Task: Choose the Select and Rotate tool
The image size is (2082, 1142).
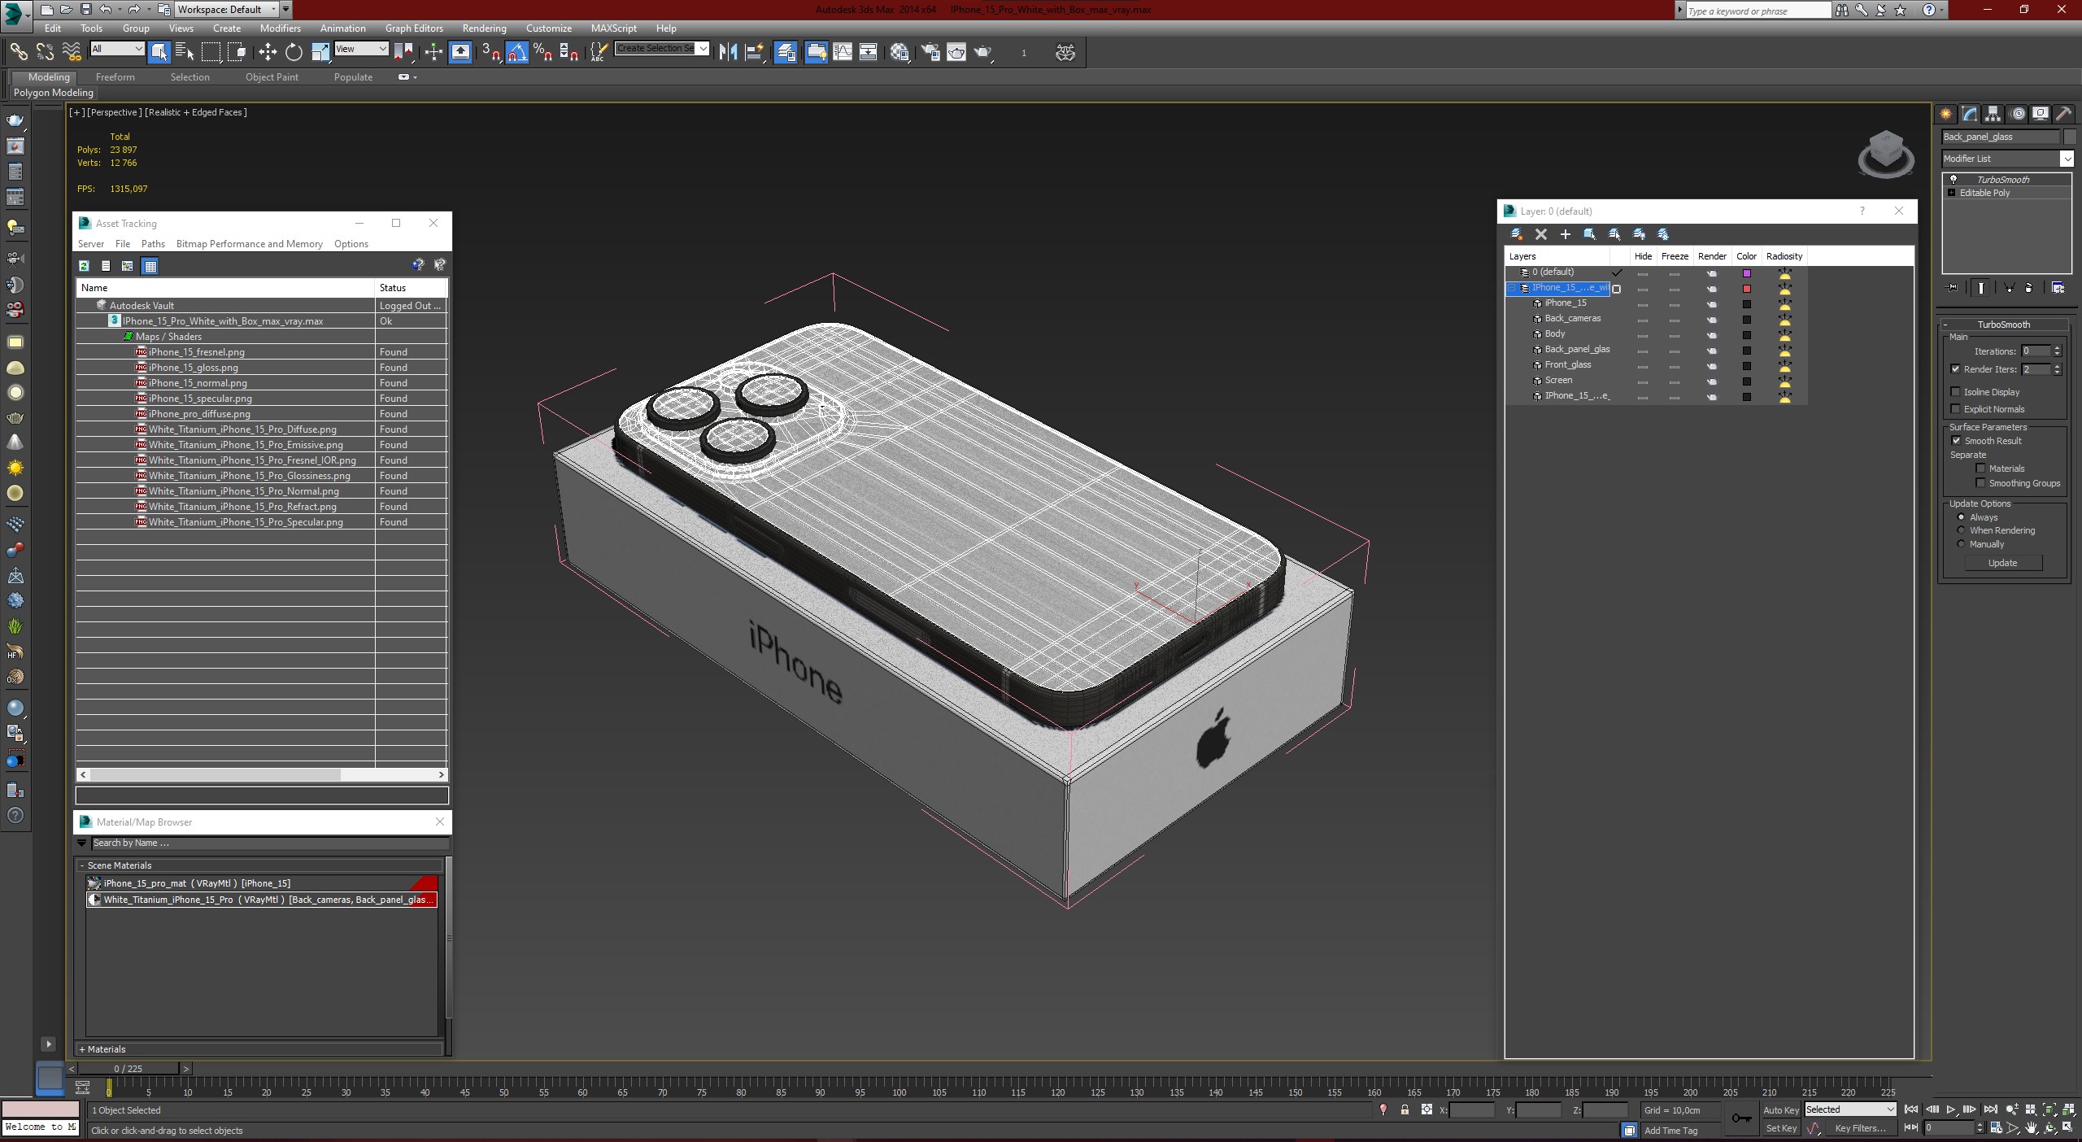Action: tap(294, 52)
